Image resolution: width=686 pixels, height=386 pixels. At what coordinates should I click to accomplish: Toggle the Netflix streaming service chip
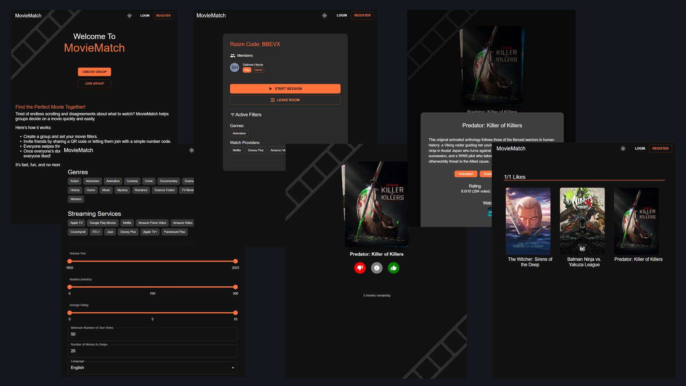[x=127, y=223]
